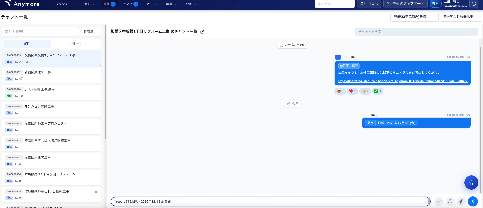The height and width of the screenshot is (208, 483).
Task: Click the thumbs-up reaction
Action: (x=365, y=91)
